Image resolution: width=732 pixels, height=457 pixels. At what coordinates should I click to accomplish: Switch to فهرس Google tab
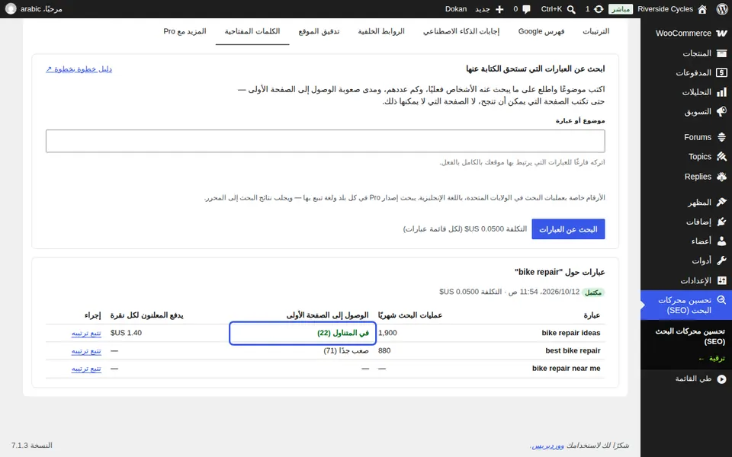[x=541, y=31]
